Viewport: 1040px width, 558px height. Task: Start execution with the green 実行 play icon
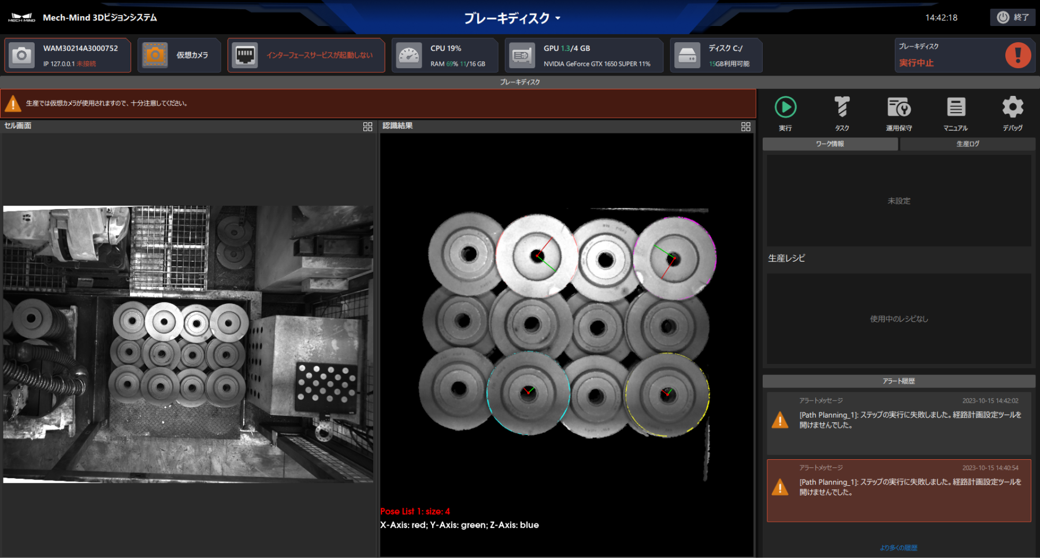point(785,107)
